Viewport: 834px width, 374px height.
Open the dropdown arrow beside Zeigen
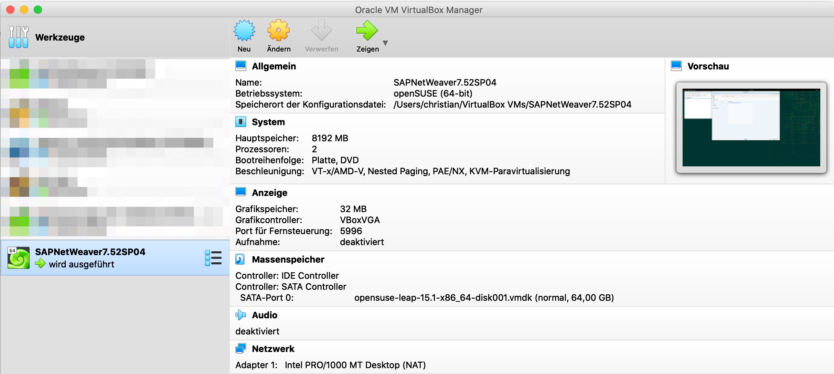tap(385, 43)
